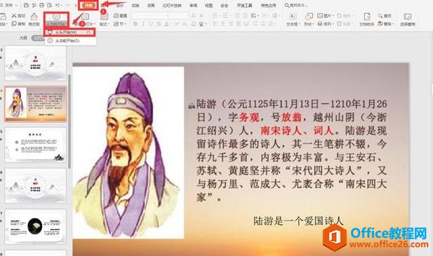
Task: Open the 图片 picture dropdown
Action: tap(325, 16)
